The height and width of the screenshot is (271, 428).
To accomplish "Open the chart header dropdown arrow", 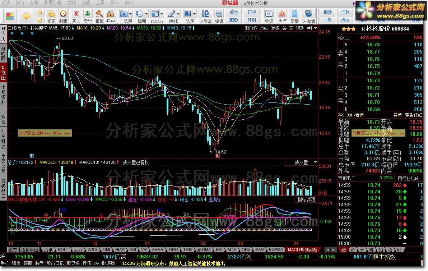I will (x=315, y=28).
